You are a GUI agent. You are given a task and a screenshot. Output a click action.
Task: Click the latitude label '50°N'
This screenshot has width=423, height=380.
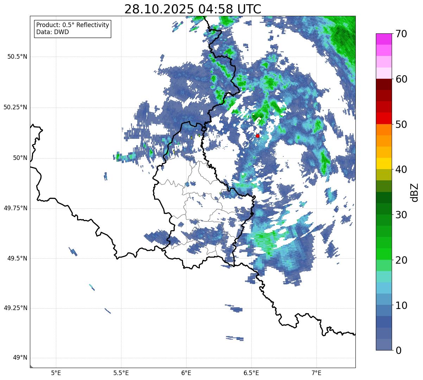(x=20, y=158)
